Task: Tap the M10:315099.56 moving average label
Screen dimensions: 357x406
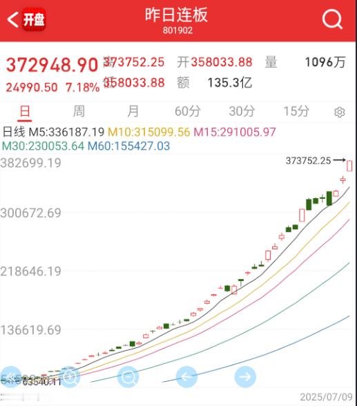Action: (149, 132)
